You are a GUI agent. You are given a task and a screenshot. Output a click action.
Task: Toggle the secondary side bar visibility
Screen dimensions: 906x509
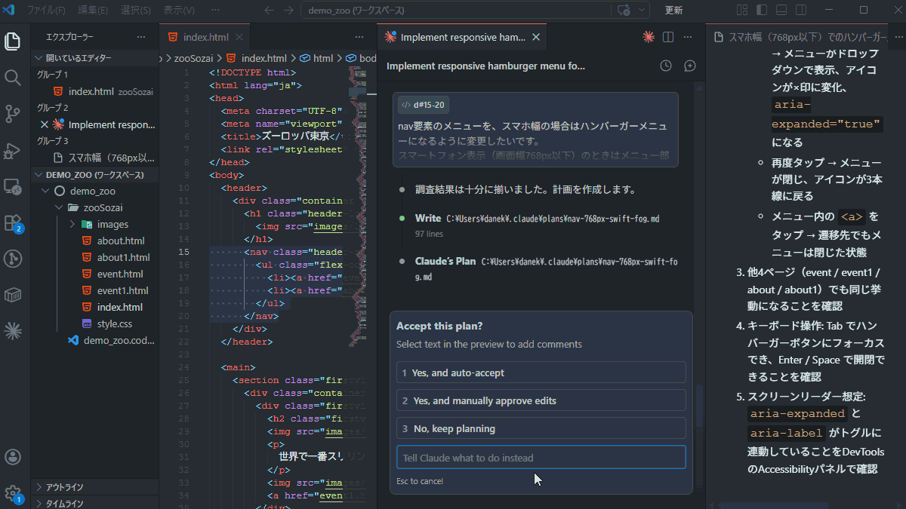point(798,11)
